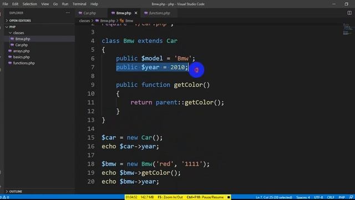Click the classes breadcrumb
The height and width of the screenshot is (200, 355).
tap(84, 21)
